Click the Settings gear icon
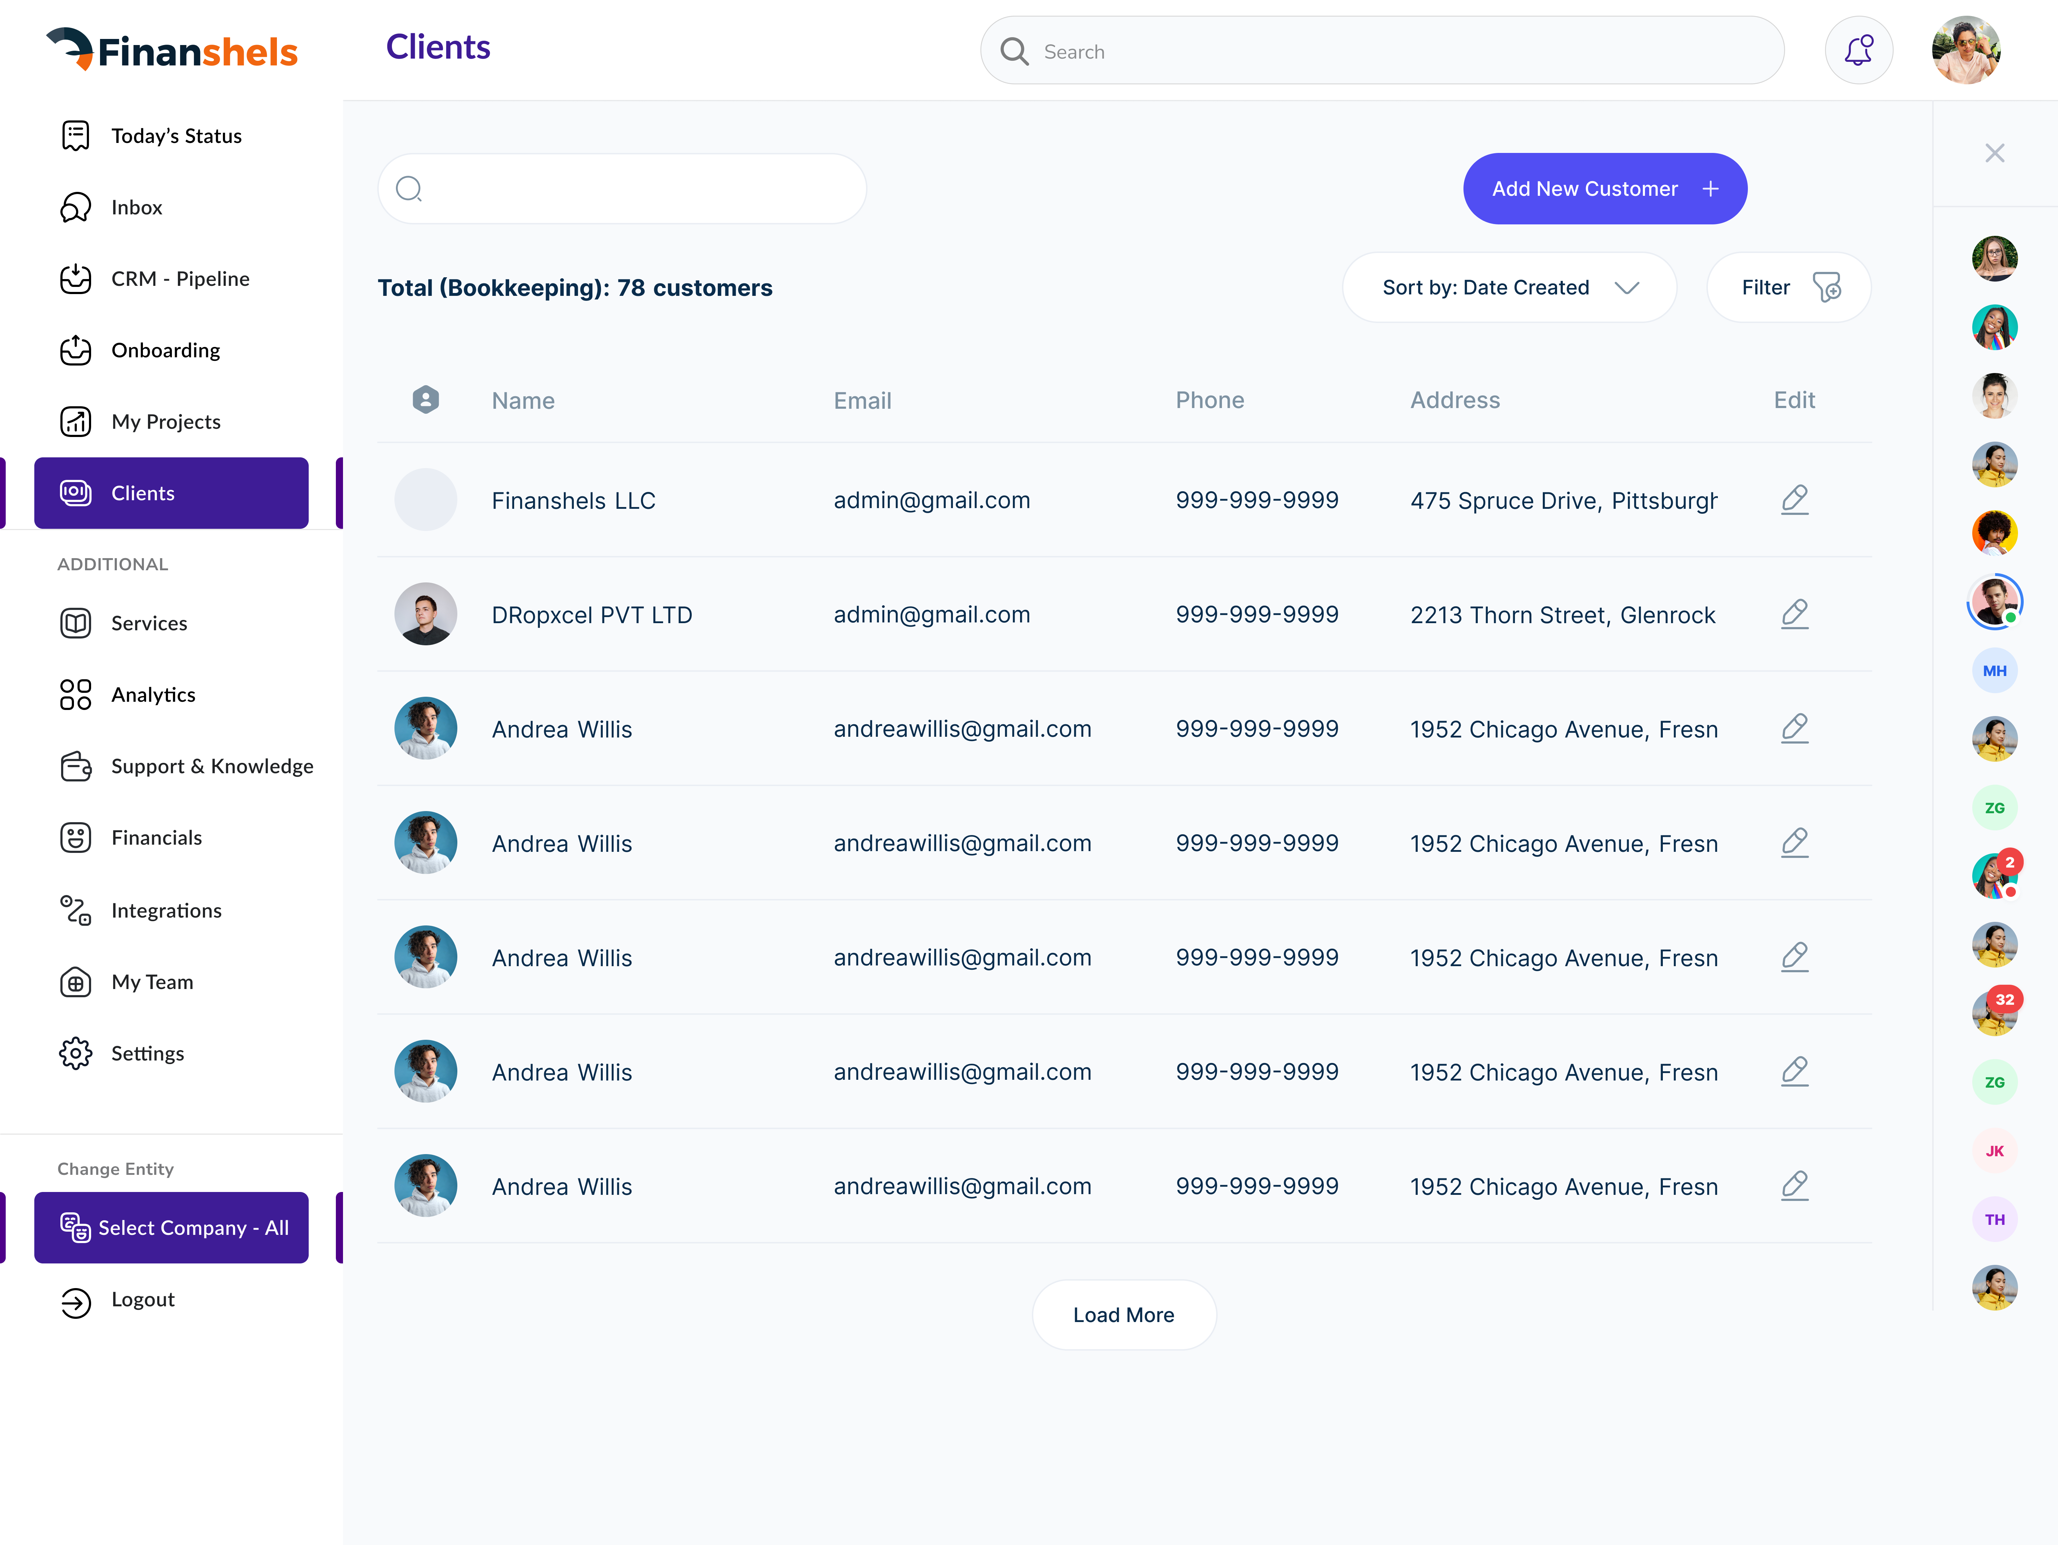2058x1545 pixels. coord(75,1054)
